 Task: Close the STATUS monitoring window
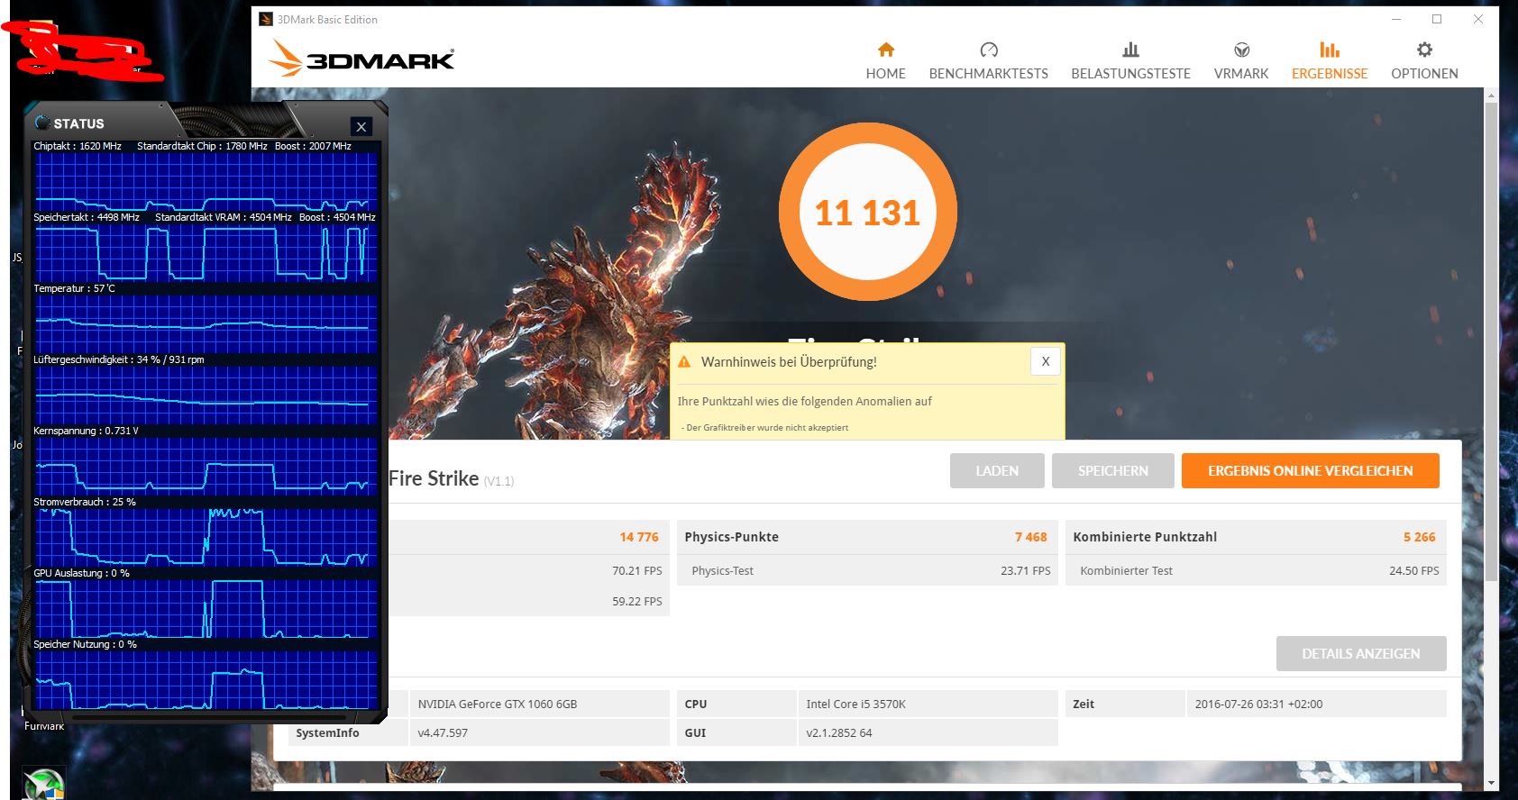coord(361,127)
